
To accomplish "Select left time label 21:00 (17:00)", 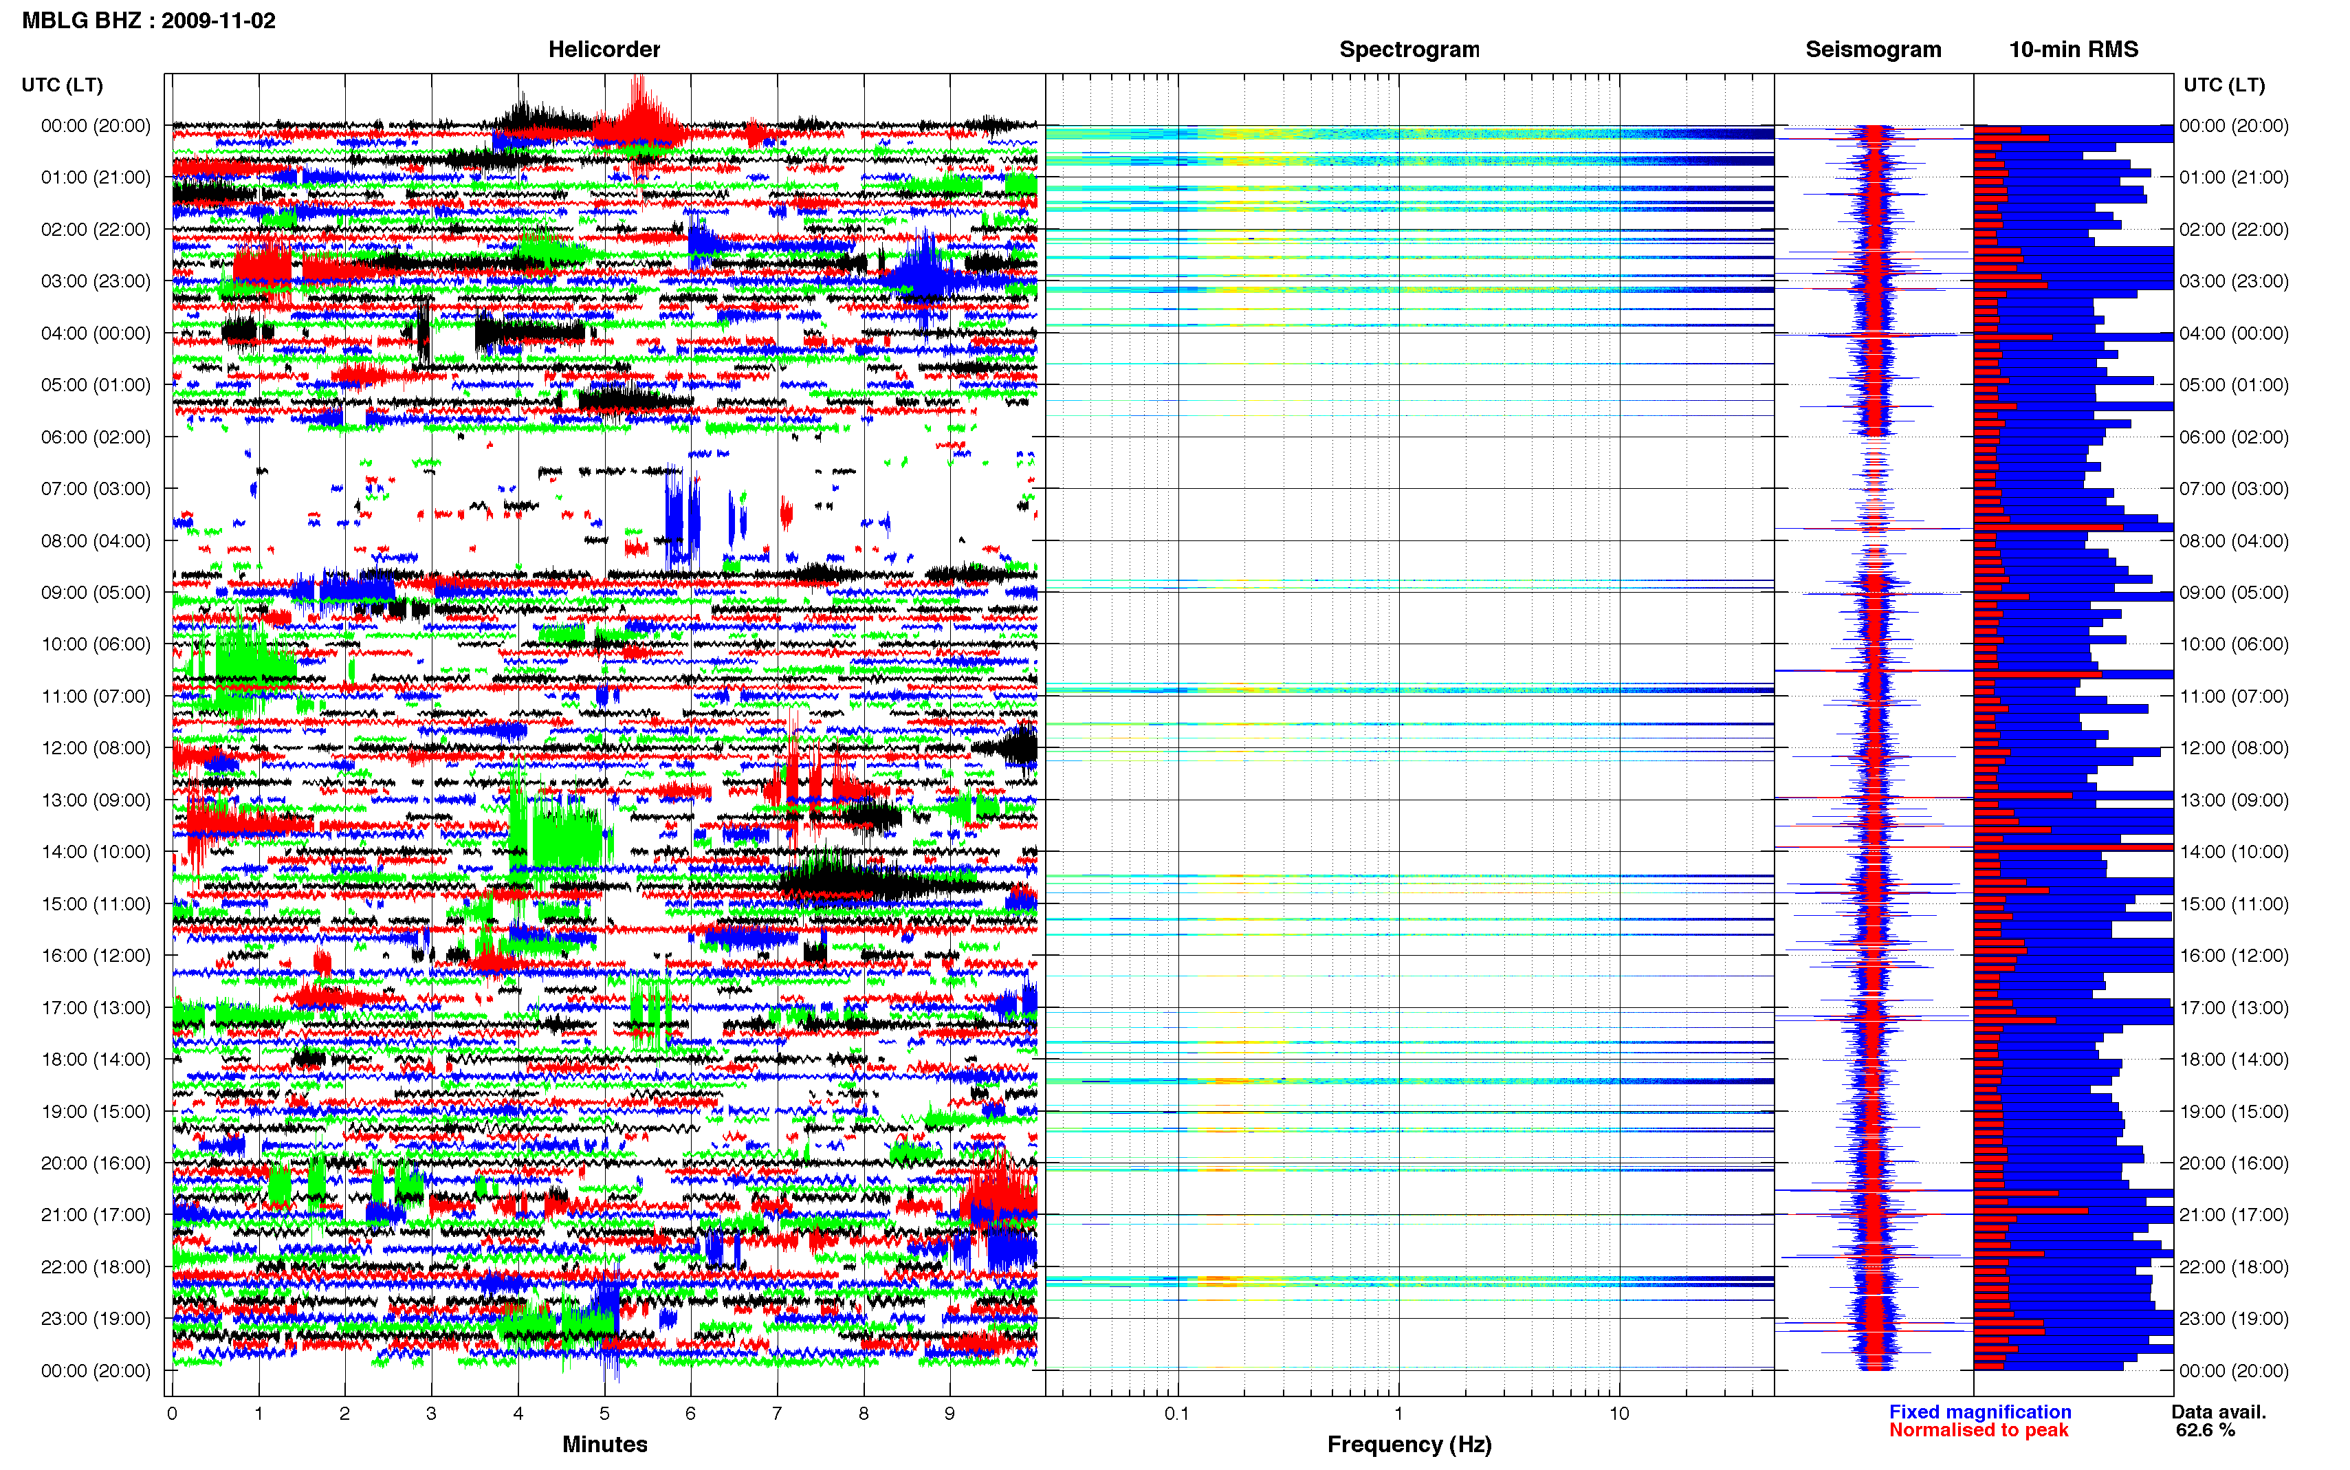I will point(96,1214).
